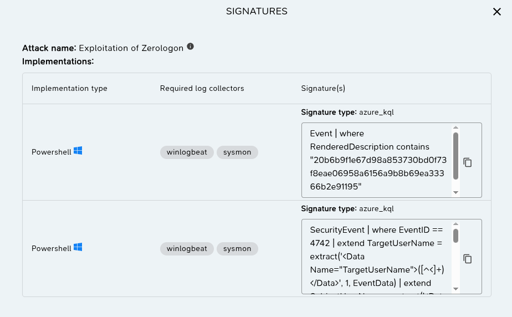Image resolution: width=512 pixels, height=317 pixels.
Task: Click the Windows logo in first Powershell row
Action: coord(78,151)
